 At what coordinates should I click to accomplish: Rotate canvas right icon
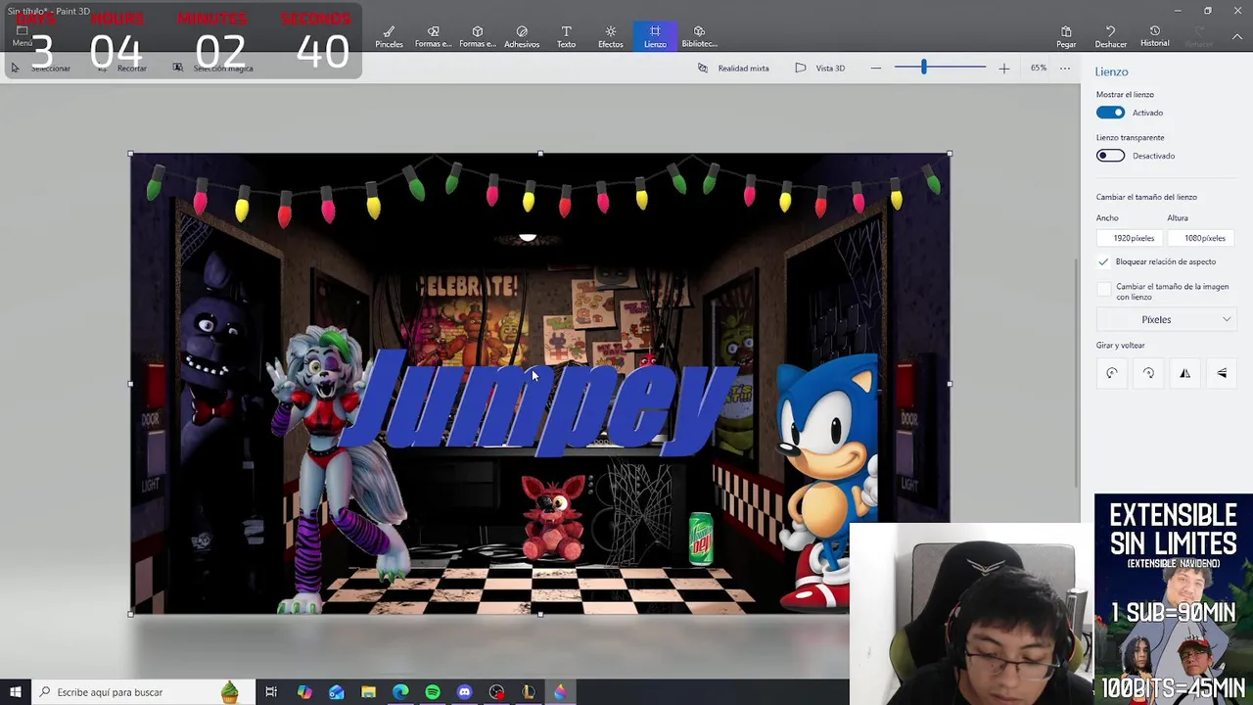tap(1148, 373)
